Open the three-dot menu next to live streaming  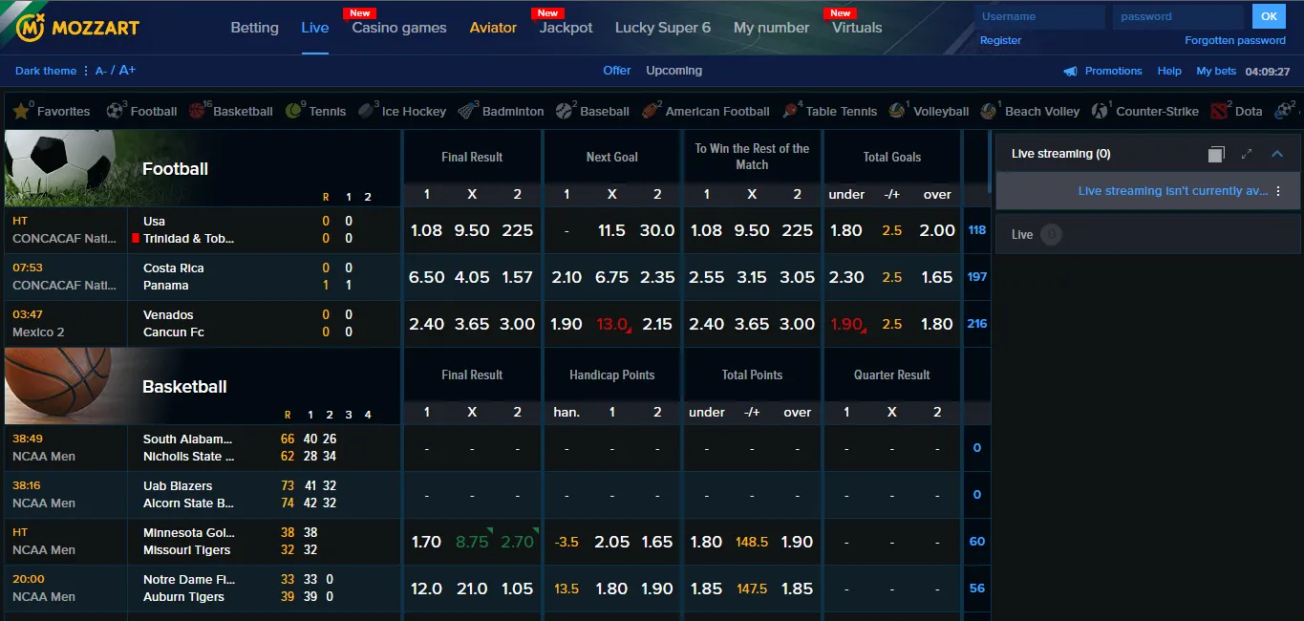(x=1278, y=190)
